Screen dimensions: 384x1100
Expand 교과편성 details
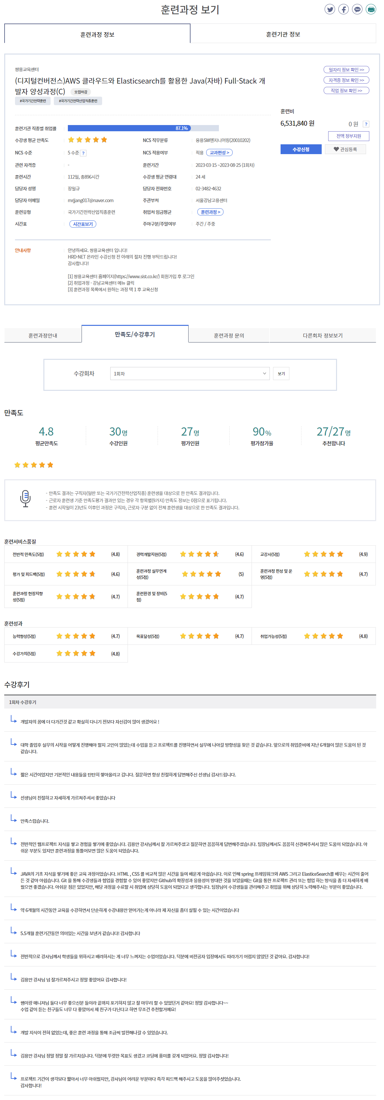tap(219, 153)
